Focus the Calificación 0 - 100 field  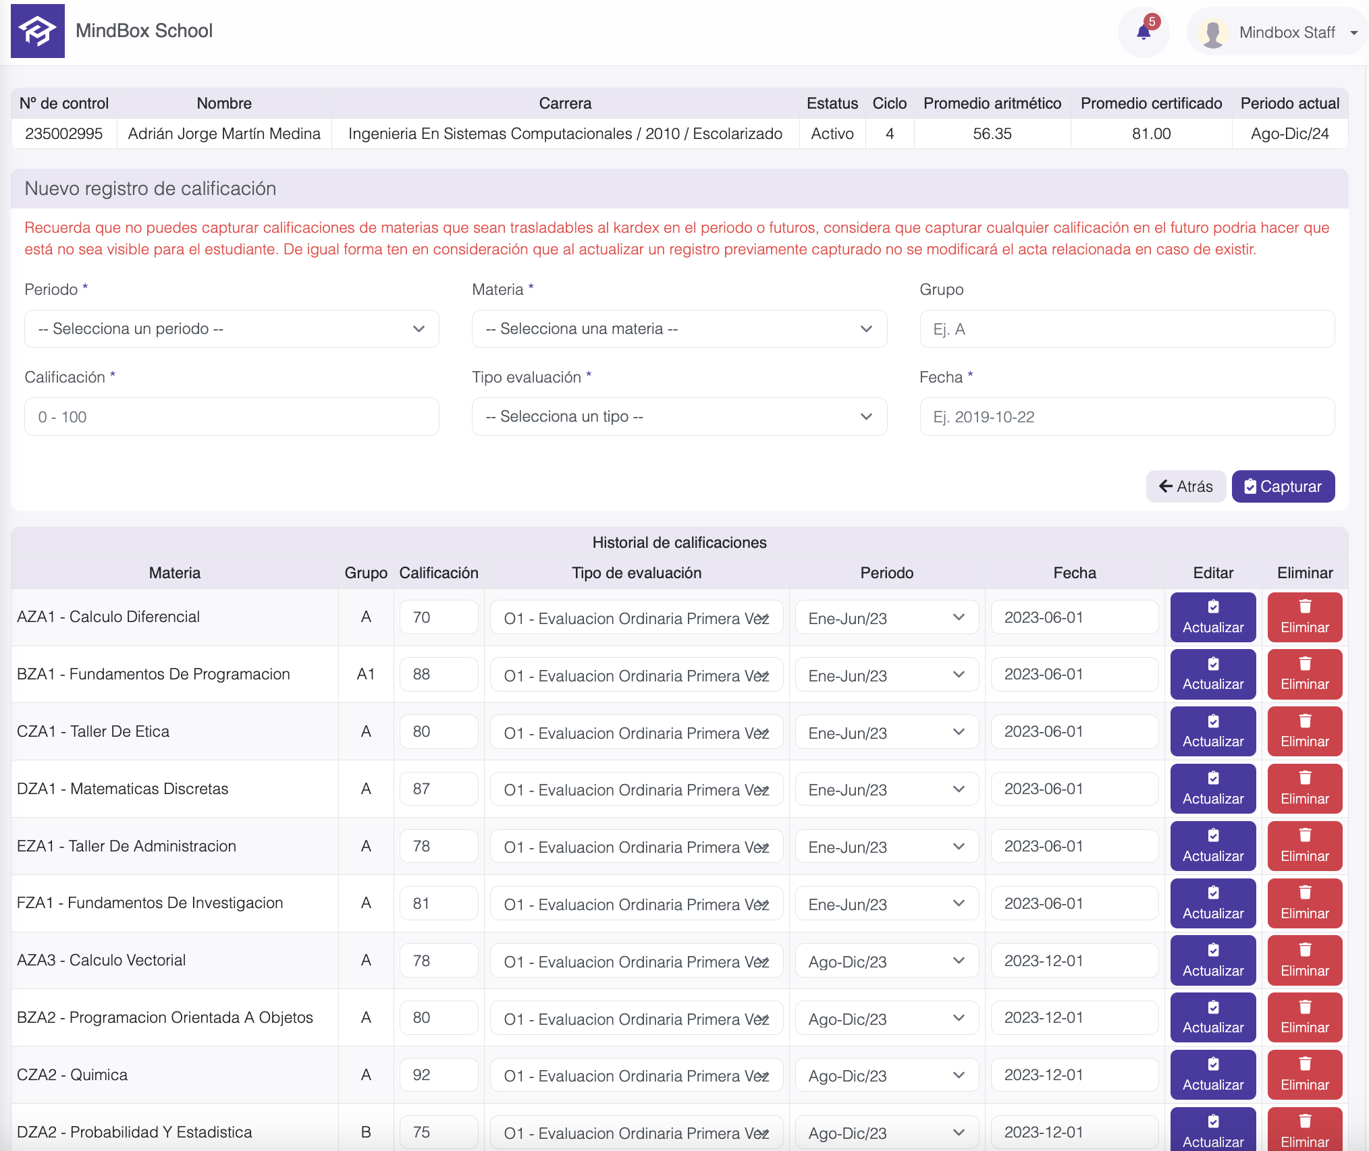tap(232, 417)
